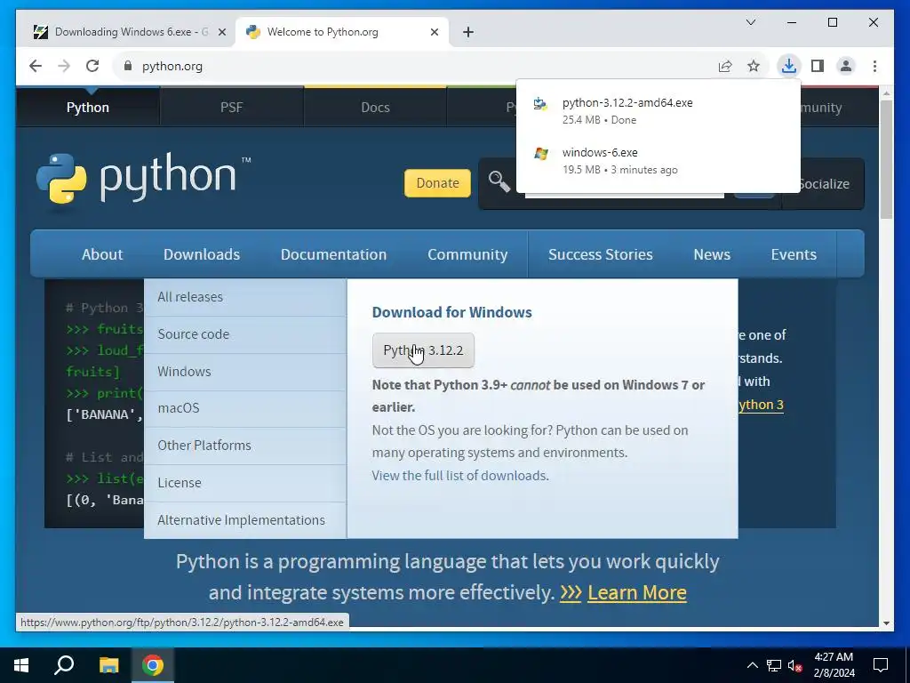
Task: Click the page vertical scrollbar thumb
Action: [886, 160]
